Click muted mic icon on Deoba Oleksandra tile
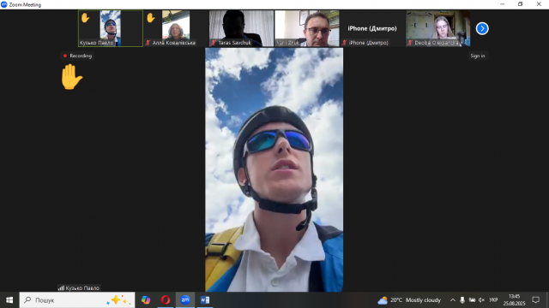The image size is (549, 308). coord(410,43)
